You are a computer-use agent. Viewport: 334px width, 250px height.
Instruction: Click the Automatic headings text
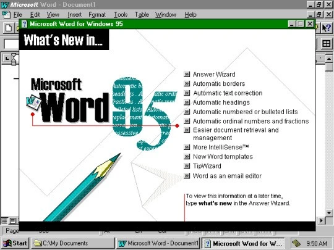[221, 102]
